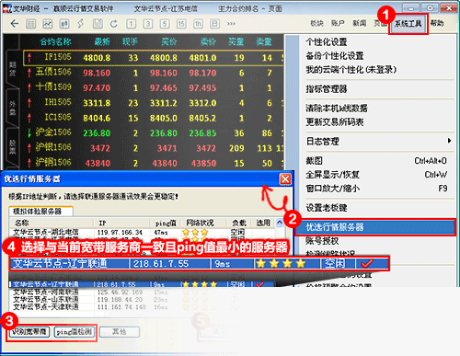Select the 沪铜1506 contract row
The height and width of the screenshot is (356, 460).
click(154, 163)
